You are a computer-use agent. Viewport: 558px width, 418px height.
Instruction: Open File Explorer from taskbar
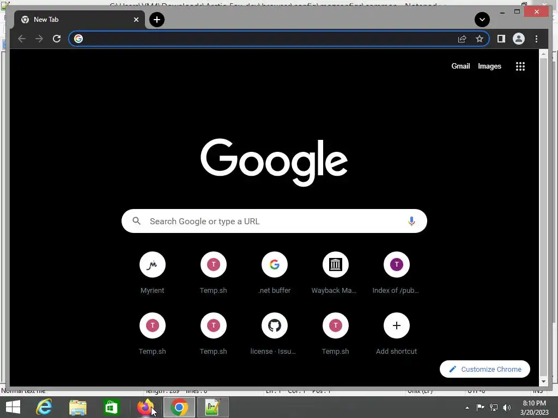click(77, 407)
